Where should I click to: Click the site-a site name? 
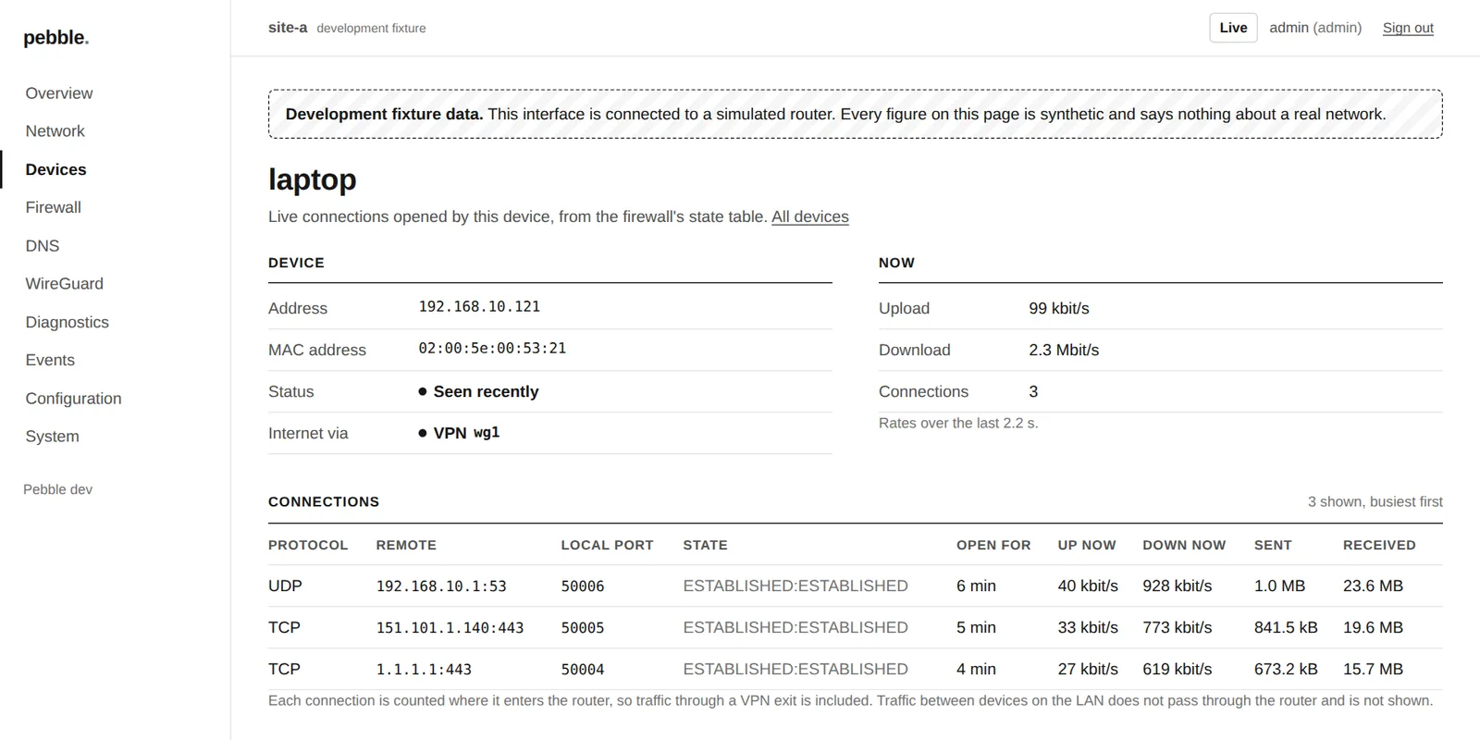[x=288, y=28]
